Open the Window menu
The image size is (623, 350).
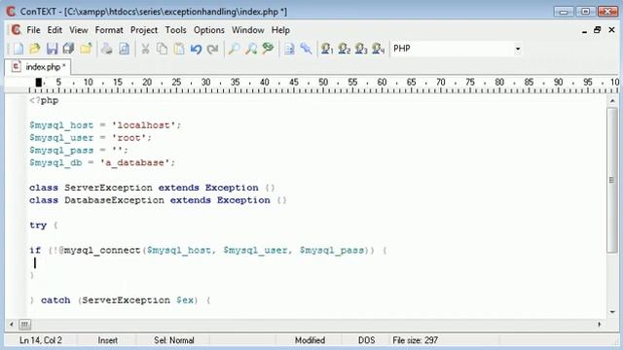[x=248, y=30]
